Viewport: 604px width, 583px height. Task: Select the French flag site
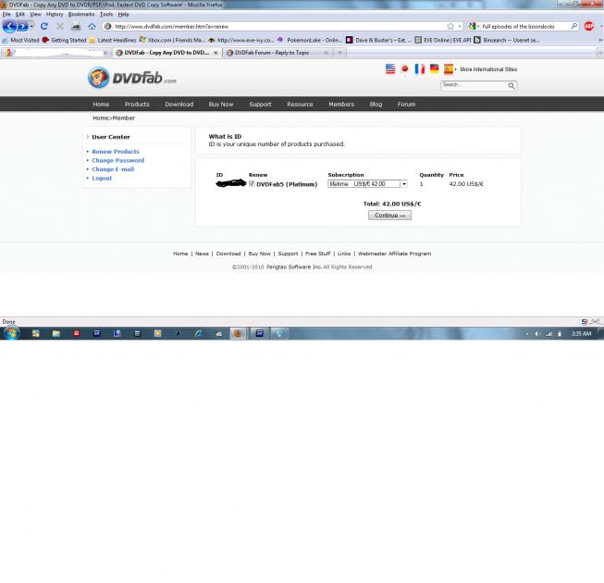pyautogui.click(x=419, y=69)
